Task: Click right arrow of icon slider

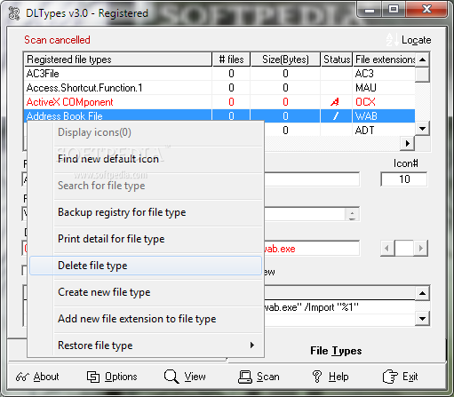Action: [x=420, y=248]
